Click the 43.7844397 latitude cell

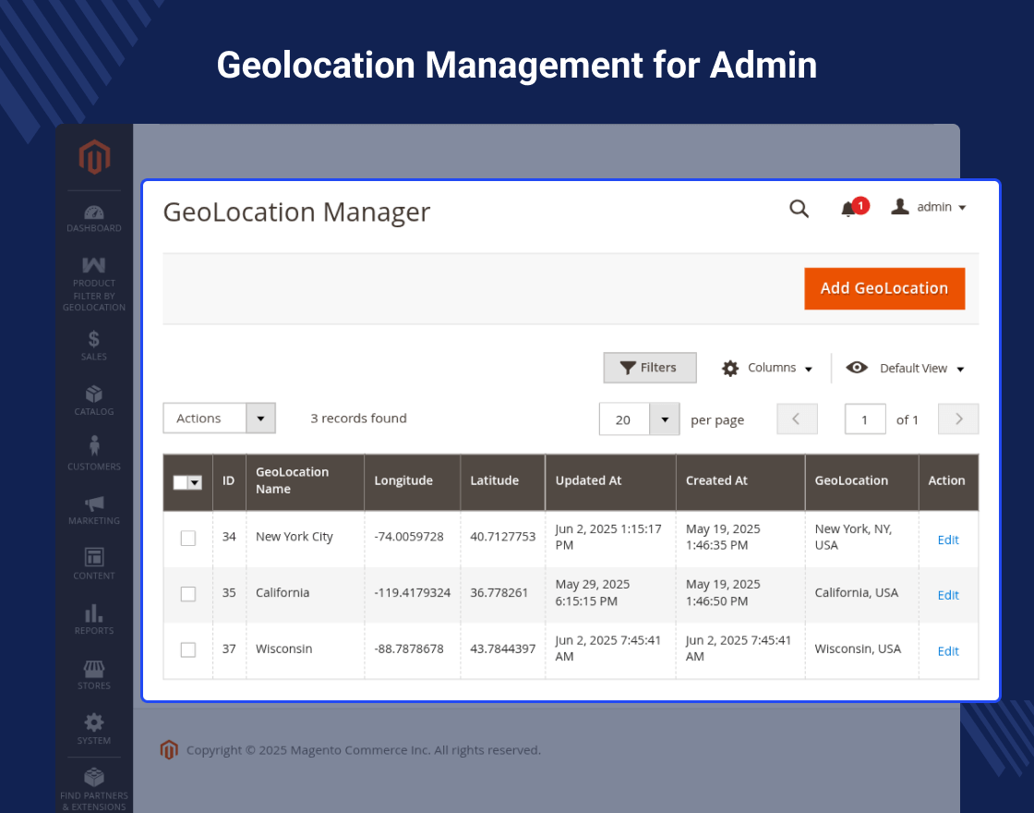(x=502, y=649)
